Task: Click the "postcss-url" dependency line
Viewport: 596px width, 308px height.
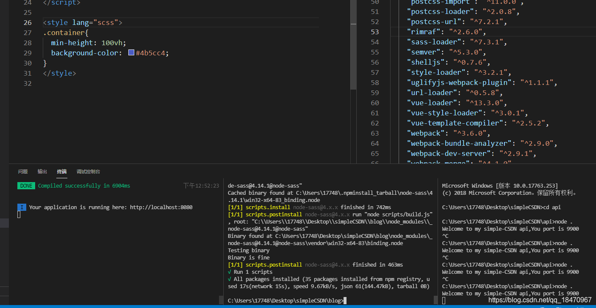Action: pyautogui.click(x=457, y=22)
